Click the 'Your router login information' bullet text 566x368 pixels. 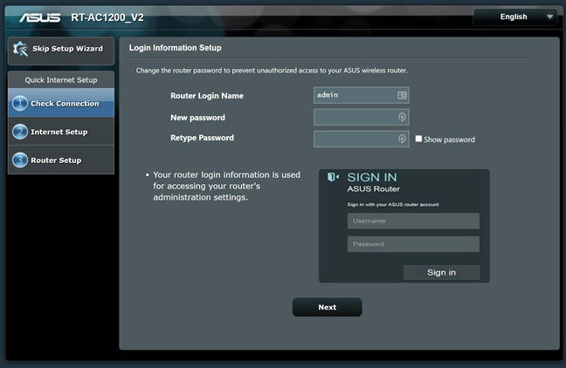click(x=226, y=186)
